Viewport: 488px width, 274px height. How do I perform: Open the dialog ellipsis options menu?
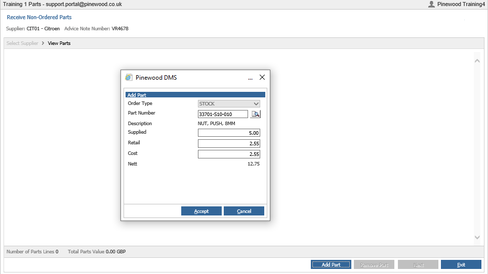coord(250,79)
